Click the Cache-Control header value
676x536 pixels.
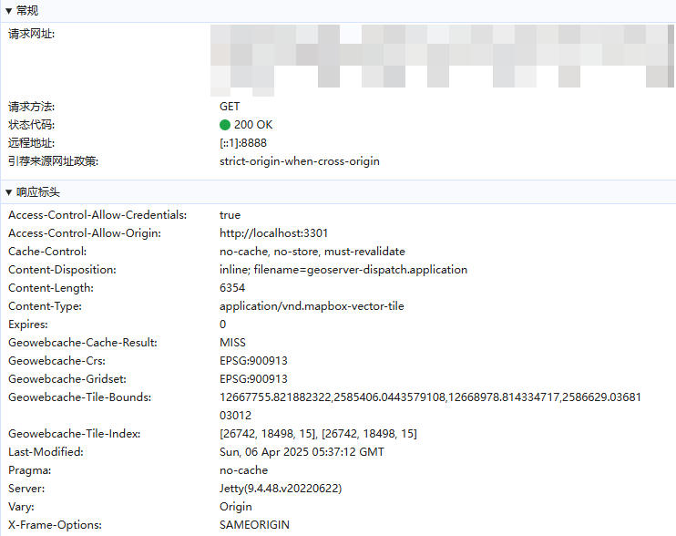(x=312, y=252)
